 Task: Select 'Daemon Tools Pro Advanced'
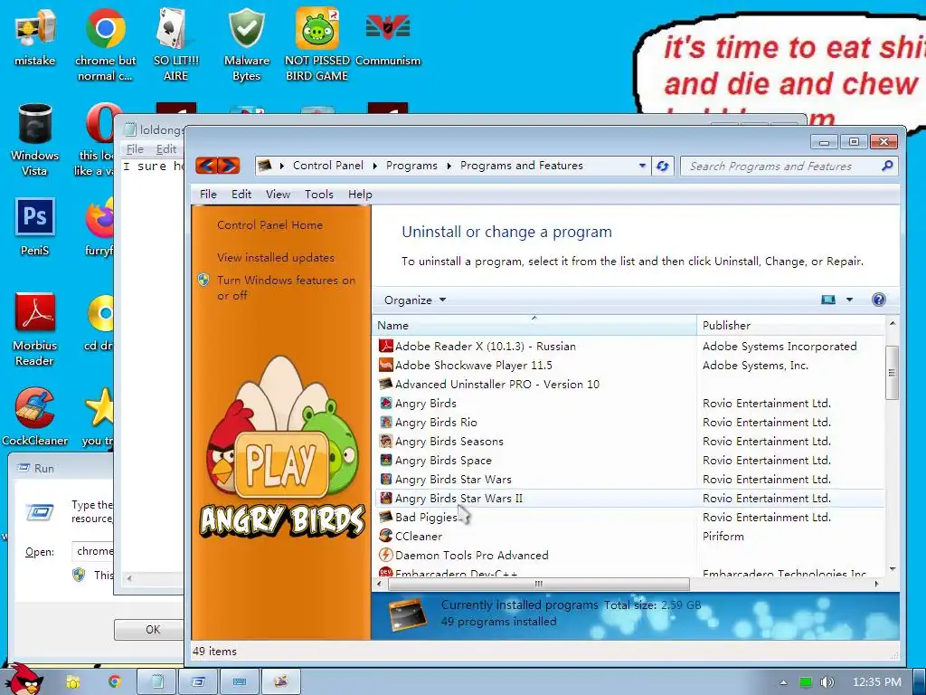(629, 555)
